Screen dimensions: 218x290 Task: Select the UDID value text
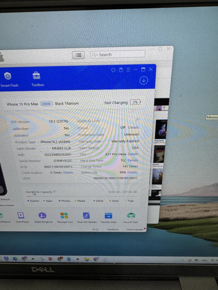pos(115,178)
